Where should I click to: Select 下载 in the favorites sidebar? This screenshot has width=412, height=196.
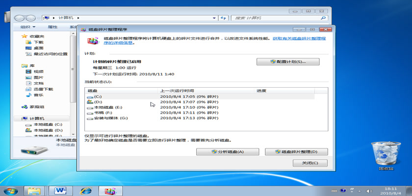tap(38, 42)
